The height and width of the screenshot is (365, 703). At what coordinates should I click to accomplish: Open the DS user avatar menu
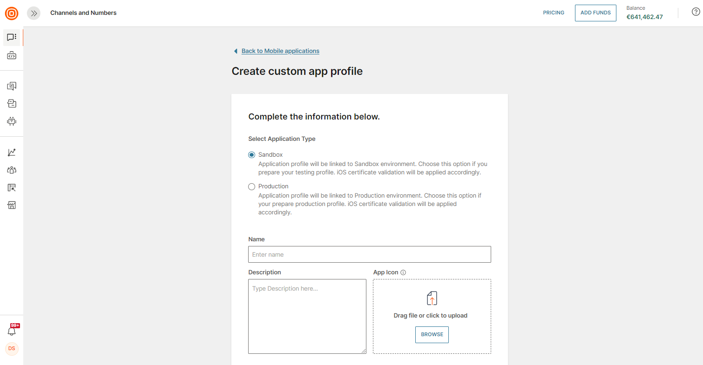coord(12,349)
